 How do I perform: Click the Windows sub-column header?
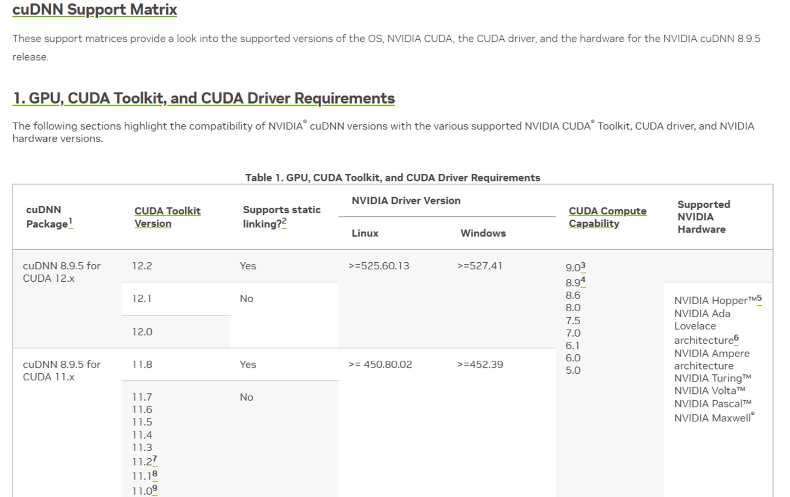tap(483, 233)
